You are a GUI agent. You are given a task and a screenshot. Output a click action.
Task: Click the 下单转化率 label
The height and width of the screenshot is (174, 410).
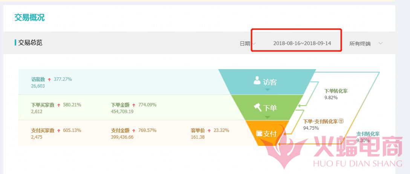click(x=336, y=91)
